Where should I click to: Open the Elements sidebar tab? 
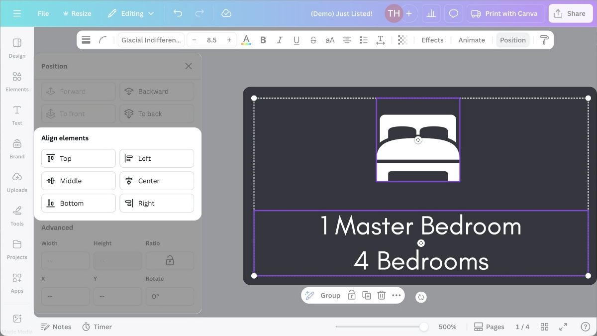click(x=17, y=82)
